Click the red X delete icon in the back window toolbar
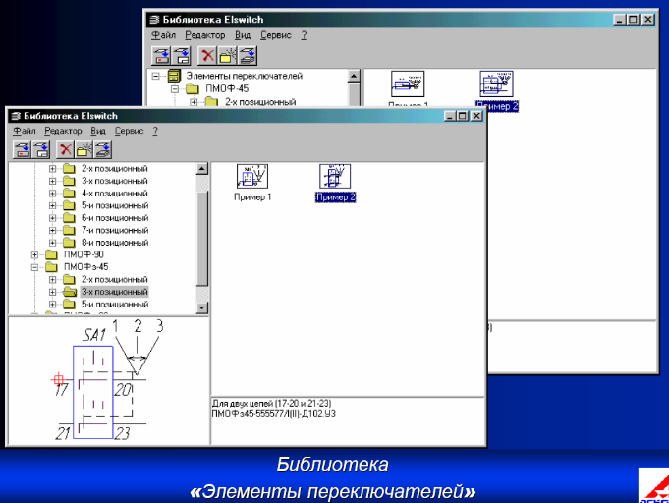This screenshot has height=503, width=669. tap(208, 55)
